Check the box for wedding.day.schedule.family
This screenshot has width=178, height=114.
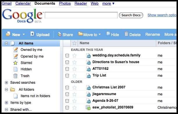[x=67, y=56]
